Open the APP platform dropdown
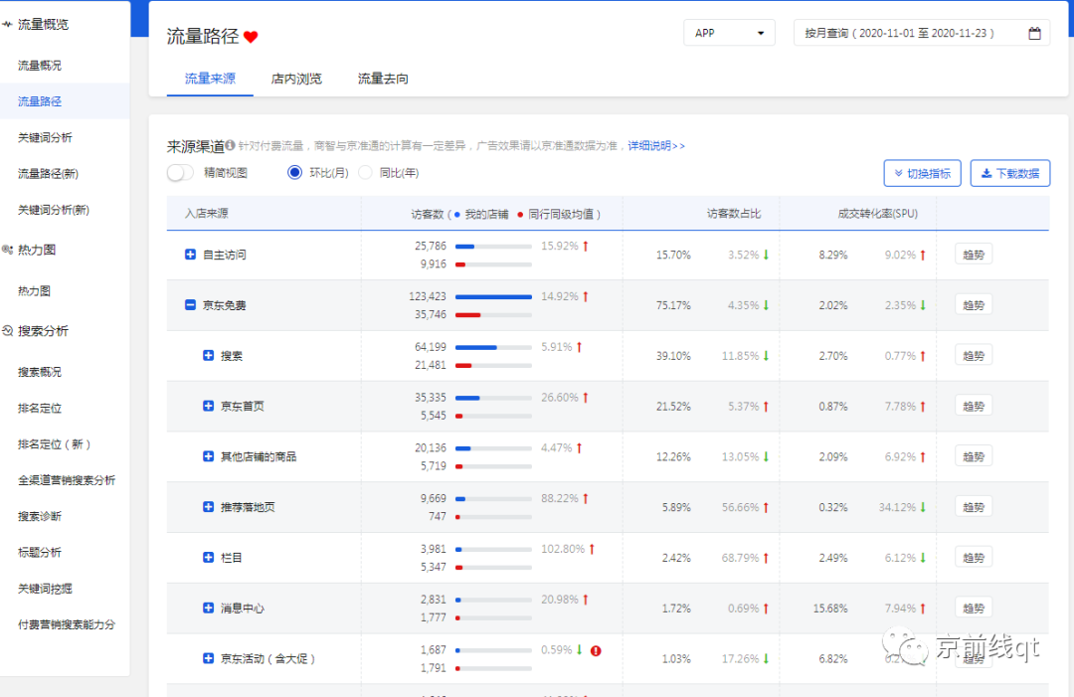 (x=729, y=33)
